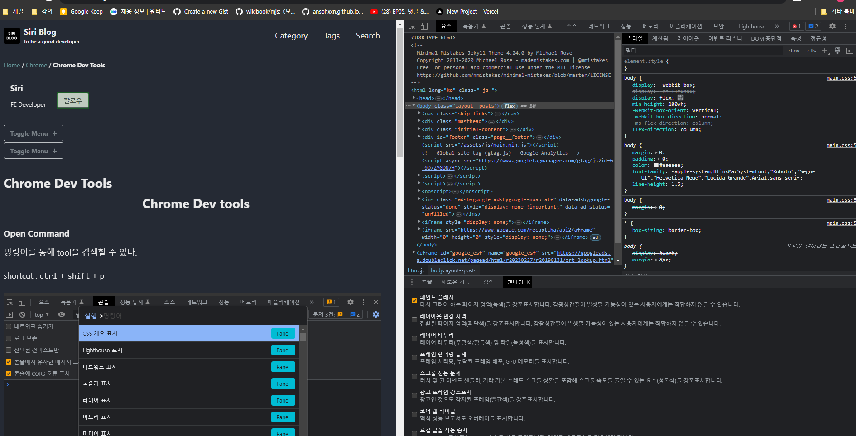
Task: Click the #eaeaea color swatch
Action: (656, 165)
